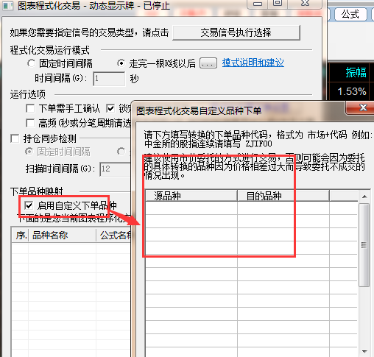Viewport: 374px width, 357px height.
Task: Click the scroll up arrow in mapping list
Action: [x=364, y=197]
